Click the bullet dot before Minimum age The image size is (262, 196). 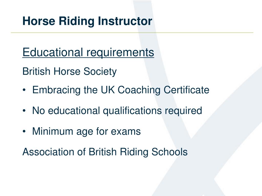pyautogui.click(x=24, y=131)
